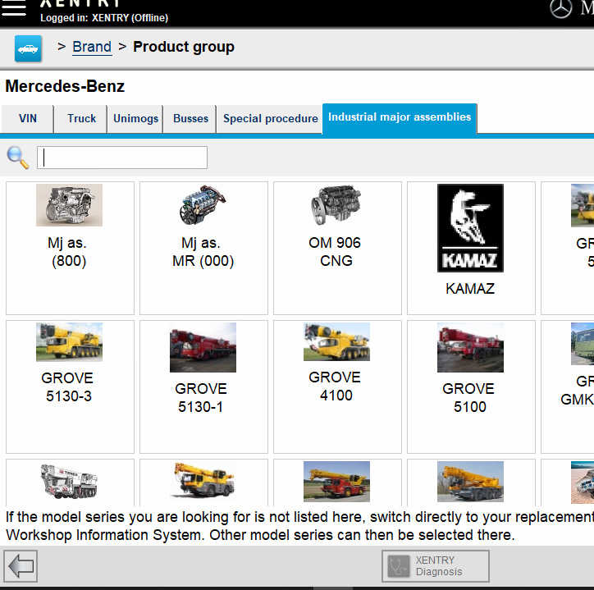Choose the GROVE 4100 crane tile
Viewport: 594px width, 590px height.
(x=336, y=386)
